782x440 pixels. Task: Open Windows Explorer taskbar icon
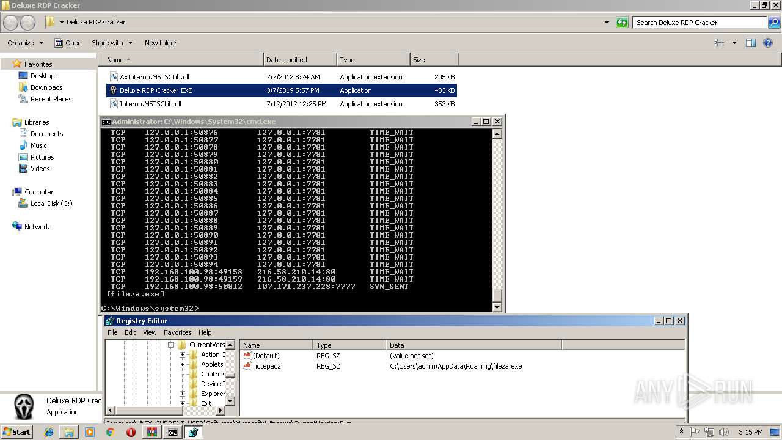click(x=69, y=432)
